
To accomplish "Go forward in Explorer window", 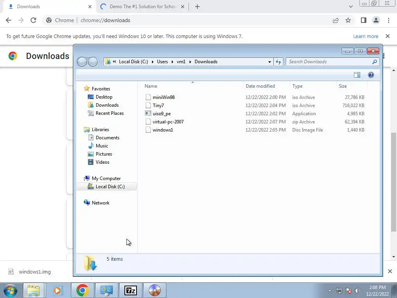I will pos(93,62).
